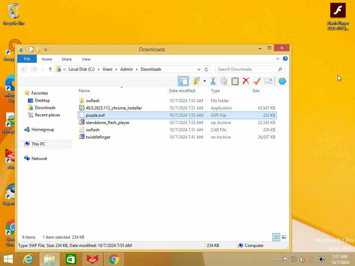The width and height of the screenshot is (355, 266).
Task: Open the Windows Start button
Action: [x=8, y=259]
